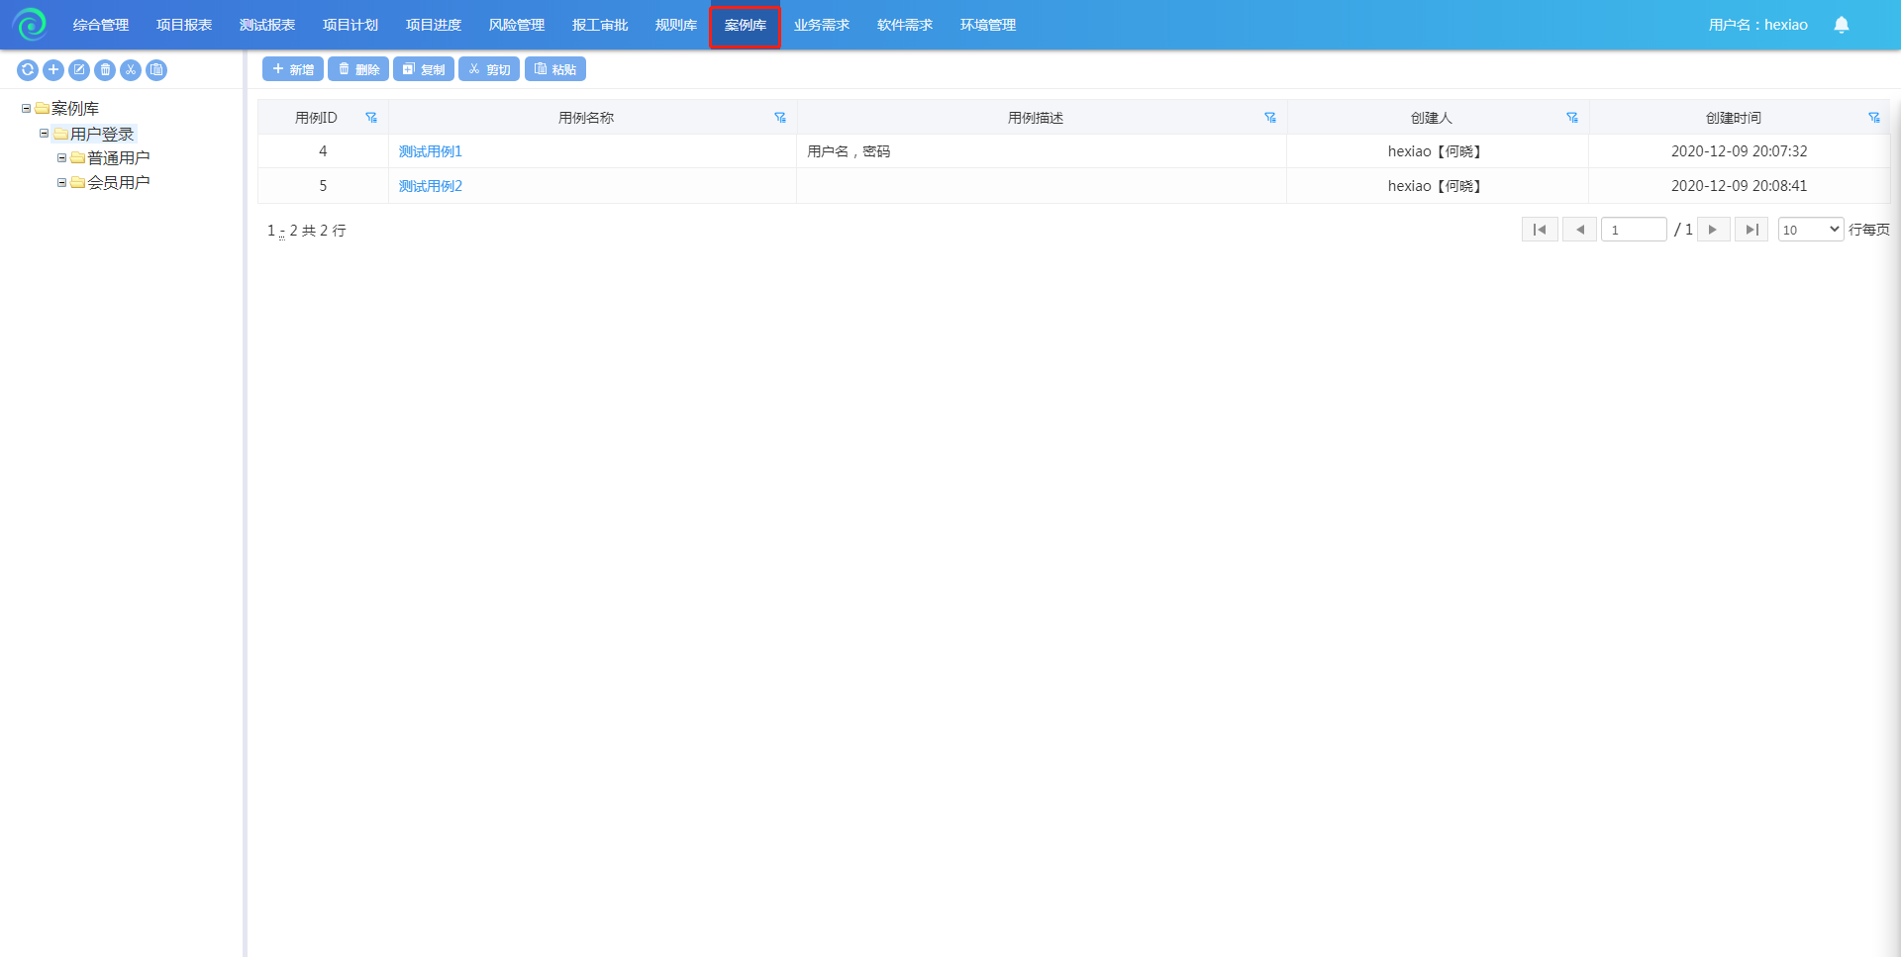
Task: Open the 业务需求 menu item
Action: [821, 25]
